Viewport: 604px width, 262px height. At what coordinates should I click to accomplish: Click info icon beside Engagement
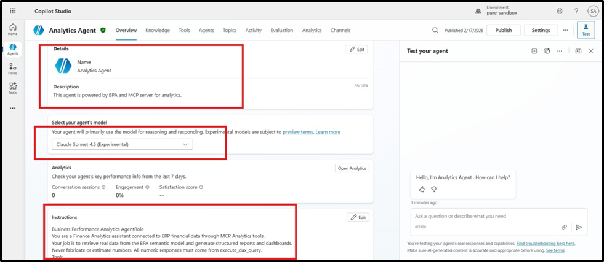[x=147, y=188]
